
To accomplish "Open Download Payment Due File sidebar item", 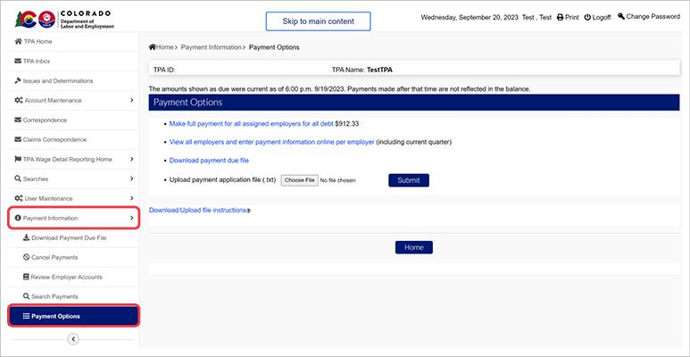I will click(x=68, y=238).
